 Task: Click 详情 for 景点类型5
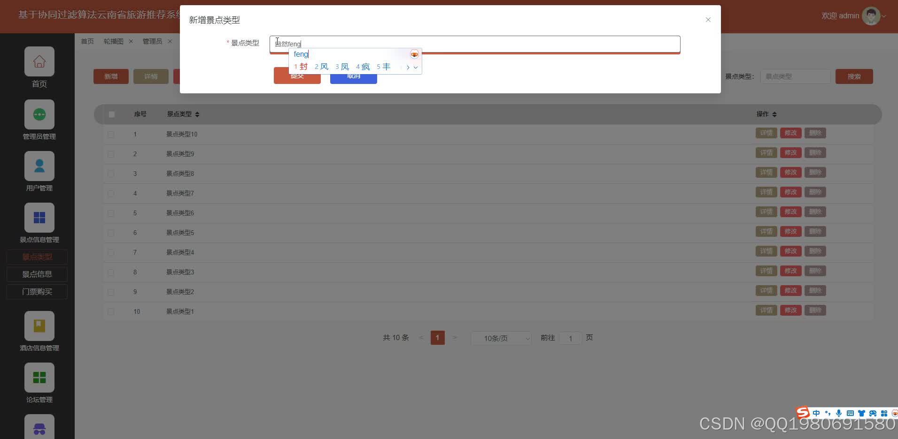click(766, 232)
